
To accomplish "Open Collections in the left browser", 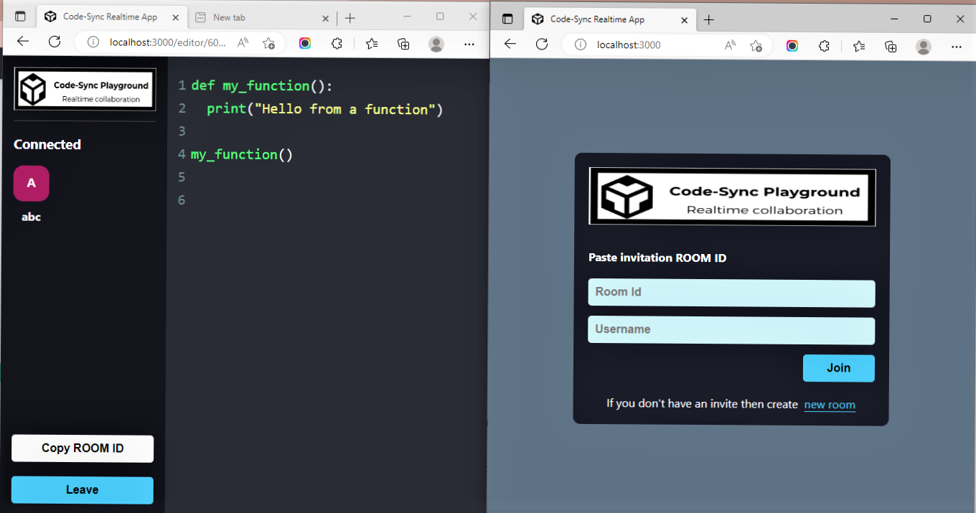I will point(403,43).
